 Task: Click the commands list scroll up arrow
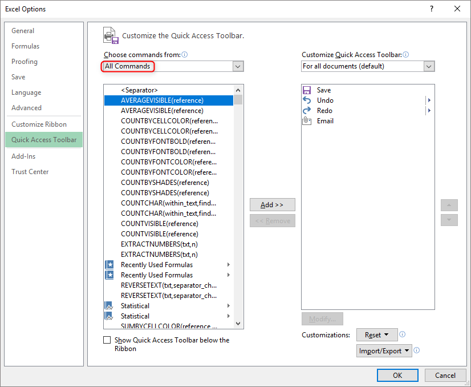tap(238, 90)
